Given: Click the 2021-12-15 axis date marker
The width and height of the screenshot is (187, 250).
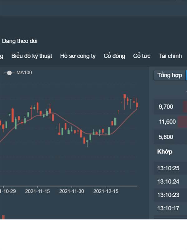Looking at the screenshot, I should pyautogui.click(x=106, y=191).
